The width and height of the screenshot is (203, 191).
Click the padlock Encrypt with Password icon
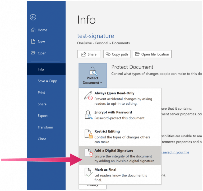[x=89, y=115]
